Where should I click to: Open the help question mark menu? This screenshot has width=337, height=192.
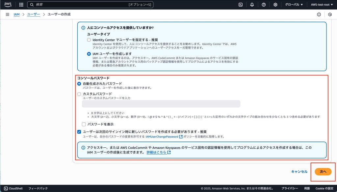point(264,5)
